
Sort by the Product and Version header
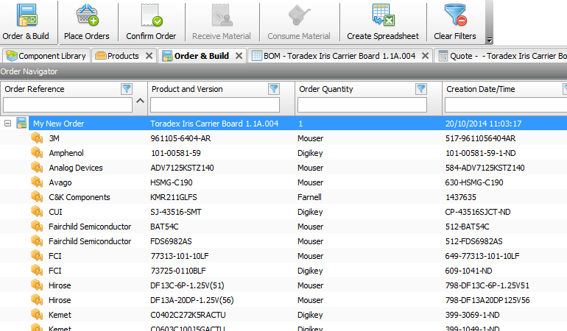pyautogui.click(x=187, y=89)
